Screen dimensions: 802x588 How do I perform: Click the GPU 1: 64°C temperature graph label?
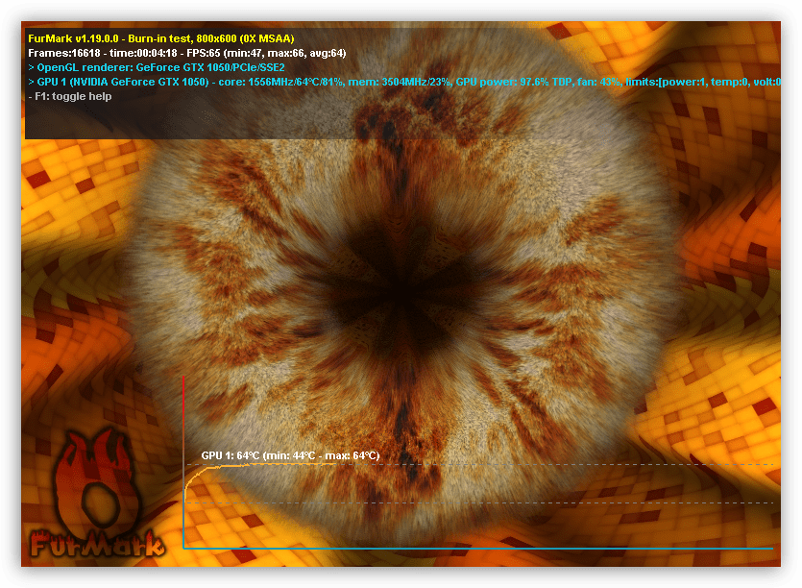(289, 455)
